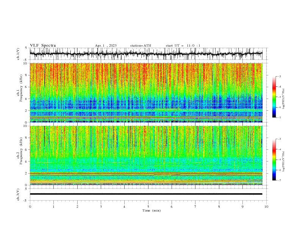The height and width of the screenshot is (232, 300).
Task: Click the time axis tick label '5'
Action: [148, 207]
